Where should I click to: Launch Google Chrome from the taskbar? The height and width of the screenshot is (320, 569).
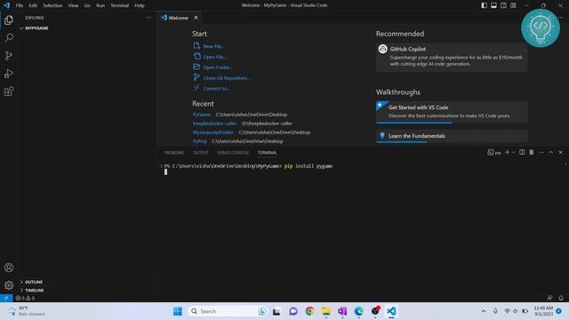click(x=309, y=311)
